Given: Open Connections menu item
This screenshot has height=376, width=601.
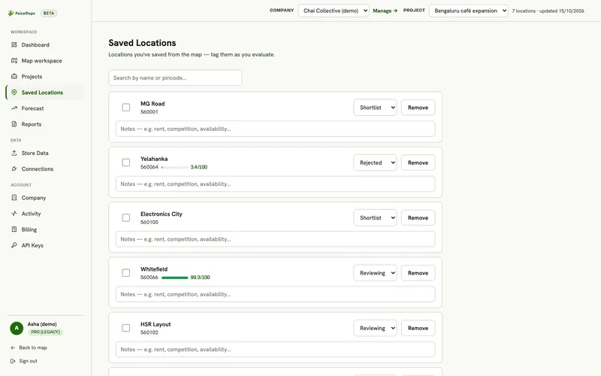Looking at the screenshot, I should [44, 168].
